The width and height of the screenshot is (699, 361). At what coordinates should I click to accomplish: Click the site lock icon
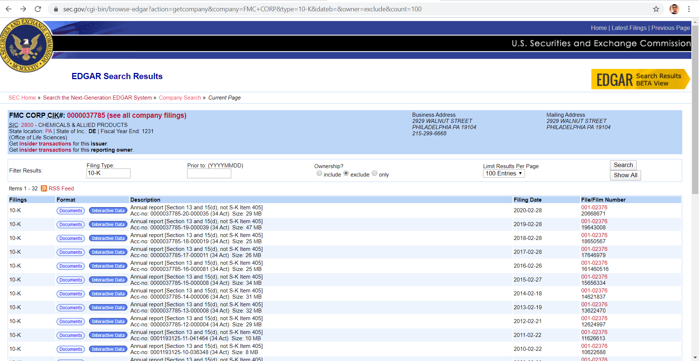(56, 9)
